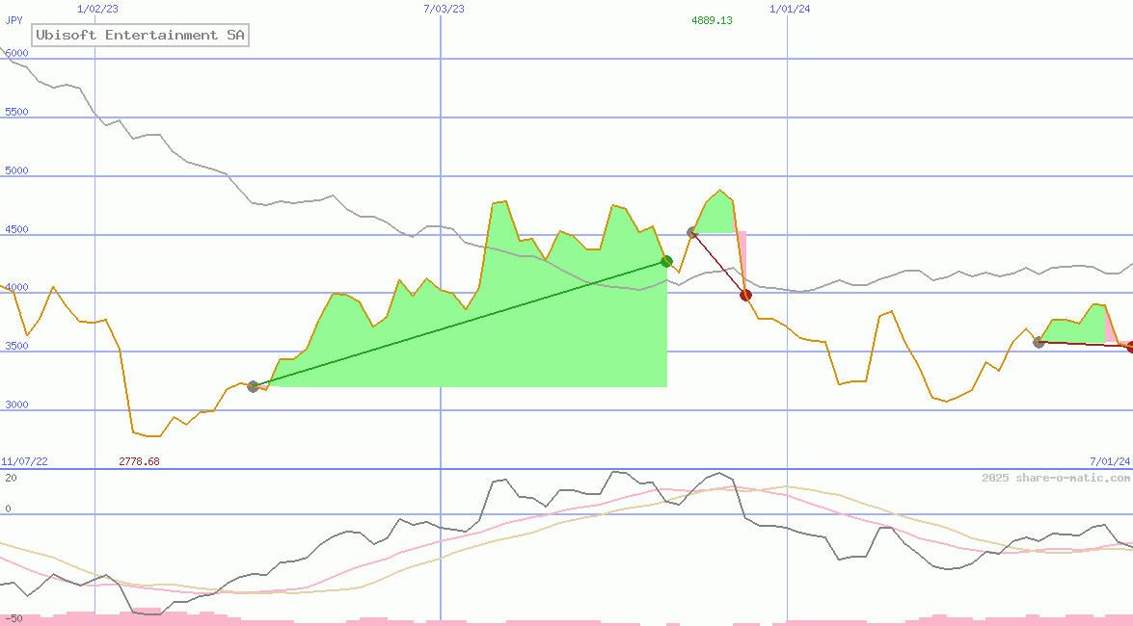The width and height of the screenshot is (1133, 626).
Task: Click the red dot at the far right edge
Action: (x=1130, y=347)
